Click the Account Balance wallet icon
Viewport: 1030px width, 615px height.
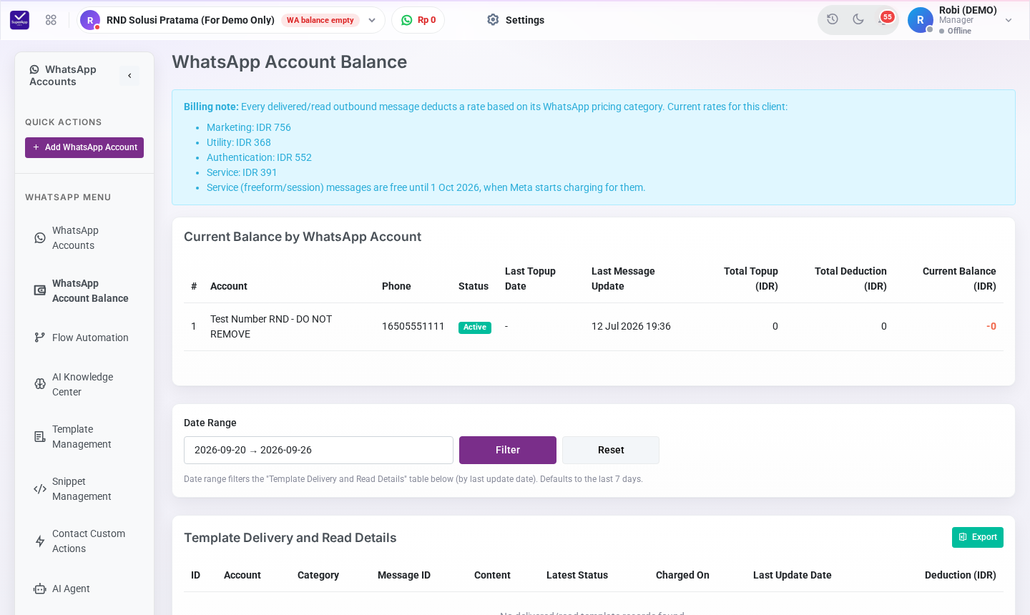40,290
